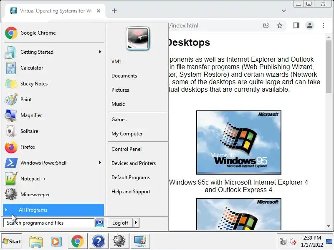
Task: Click the taskbar clock showing 2:39 PM
Action: pyautogui.click(x=312, y=242)
